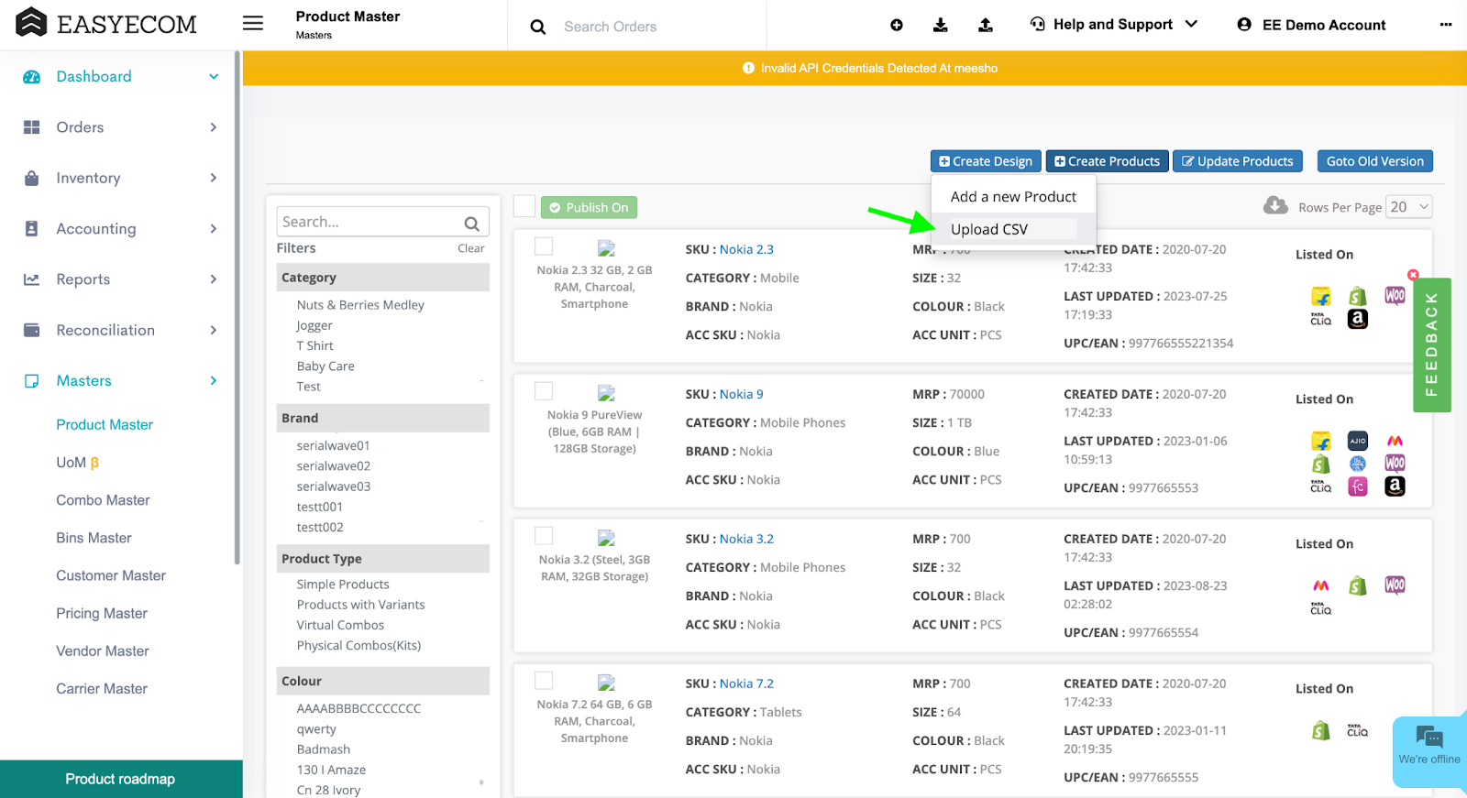Viewport: 1467px width, 798px height.
Task: Open Pricing Master in sidebar
Action: pos(102,614)
